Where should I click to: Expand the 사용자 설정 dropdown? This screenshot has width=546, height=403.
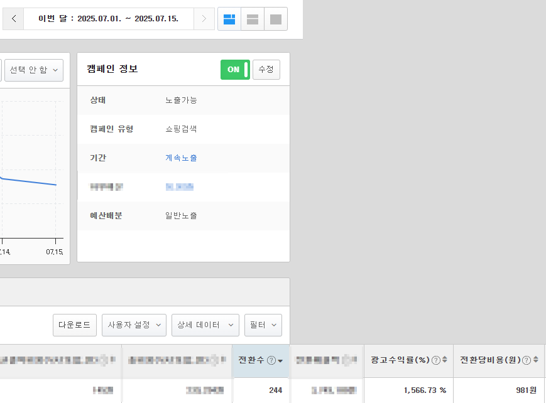coord(134,325)
